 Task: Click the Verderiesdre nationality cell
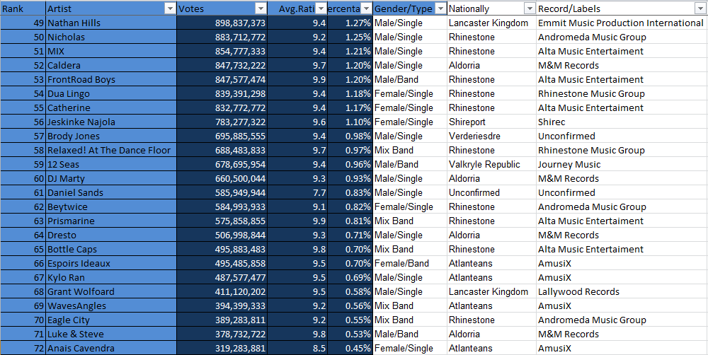pos(492,136)
